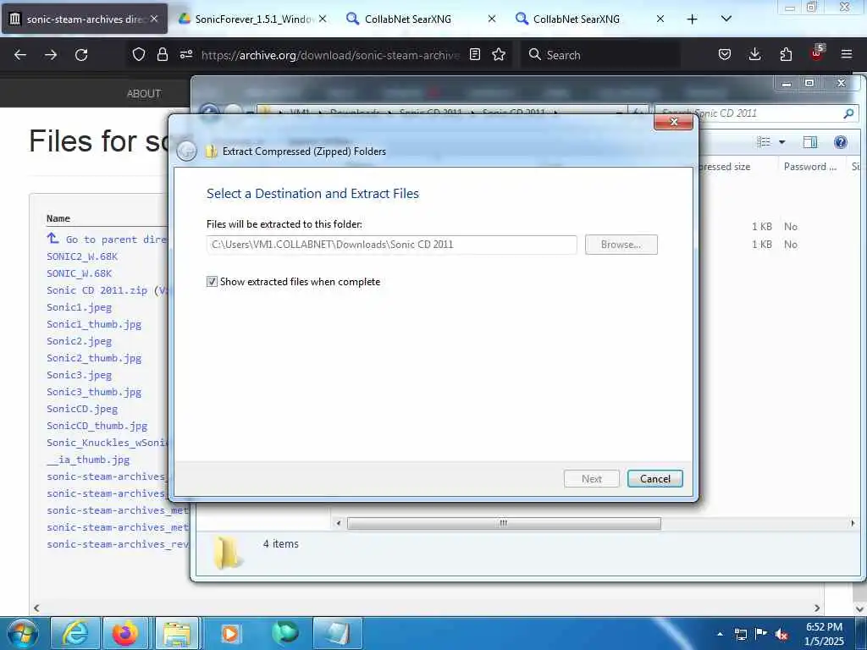The height and width of the screenshot is (650, 867).
Task: Open Windows Explorer taskbar icon
Action: [x=176, y=633]
